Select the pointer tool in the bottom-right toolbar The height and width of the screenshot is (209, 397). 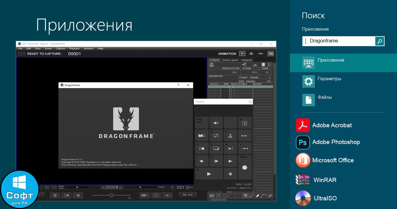[x=245, y=196]
